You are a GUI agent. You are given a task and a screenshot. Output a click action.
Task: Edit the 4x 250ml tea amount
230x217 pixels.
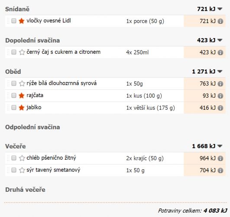coord(137,53)
